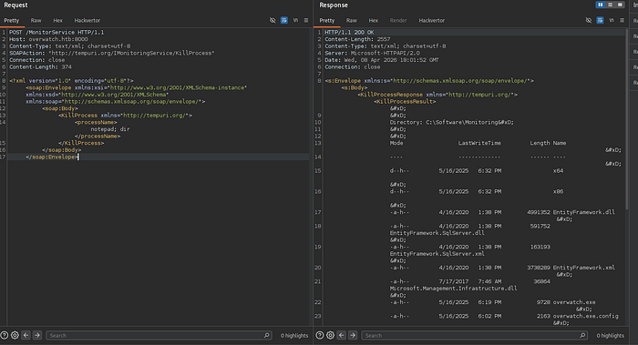Click the '</soap:Envelope>' closing tag
The height and width of the screenshot is (345, 638).
click(52, 157)
